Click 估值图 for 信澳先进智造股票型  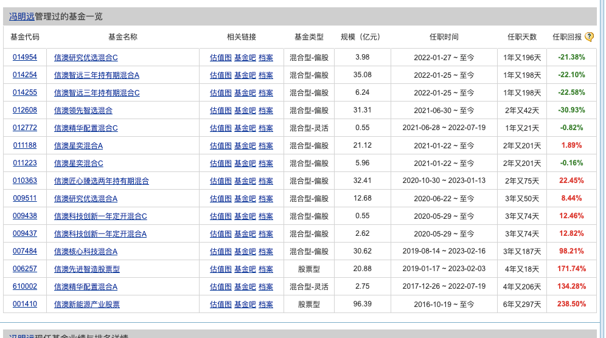(220, 269)
